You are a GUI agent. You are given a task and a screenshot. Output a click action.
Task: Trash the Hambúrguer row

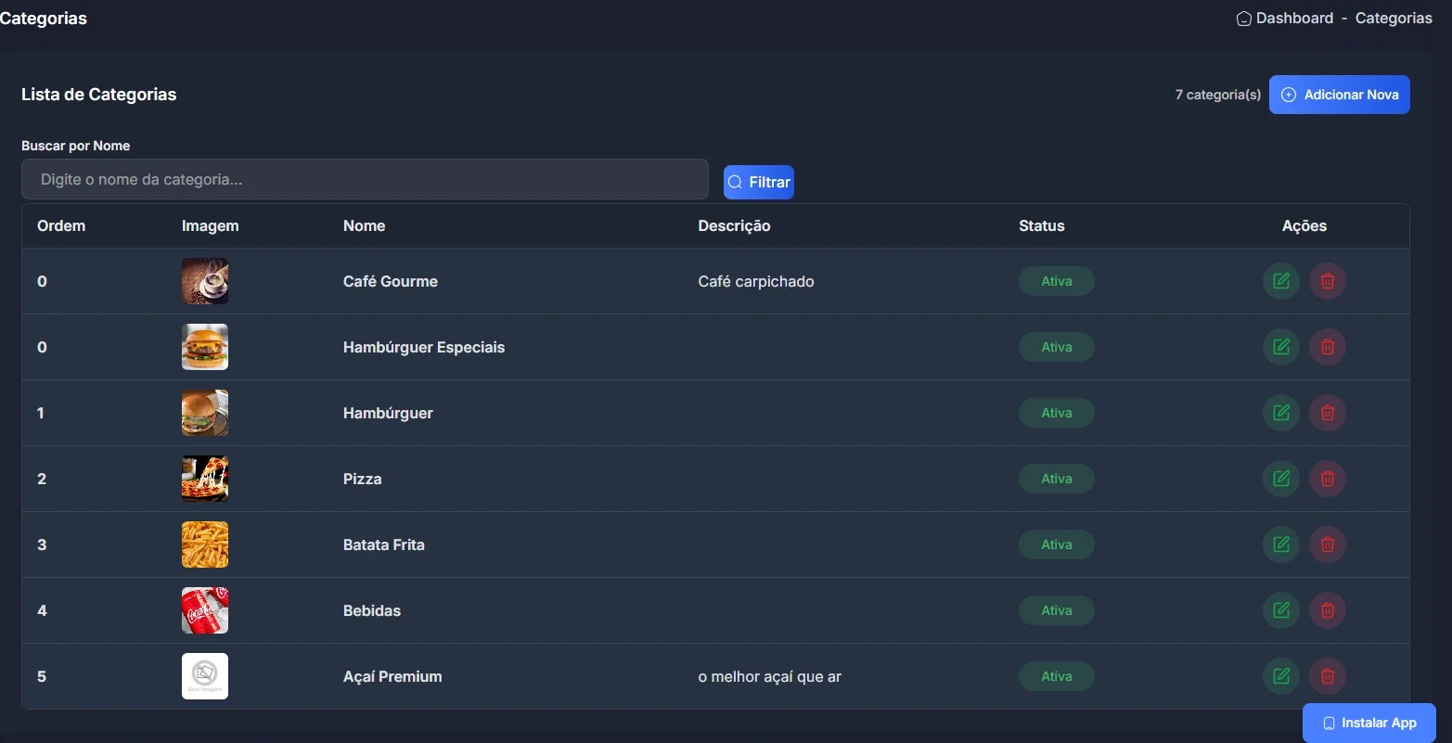click(1328, 413)
